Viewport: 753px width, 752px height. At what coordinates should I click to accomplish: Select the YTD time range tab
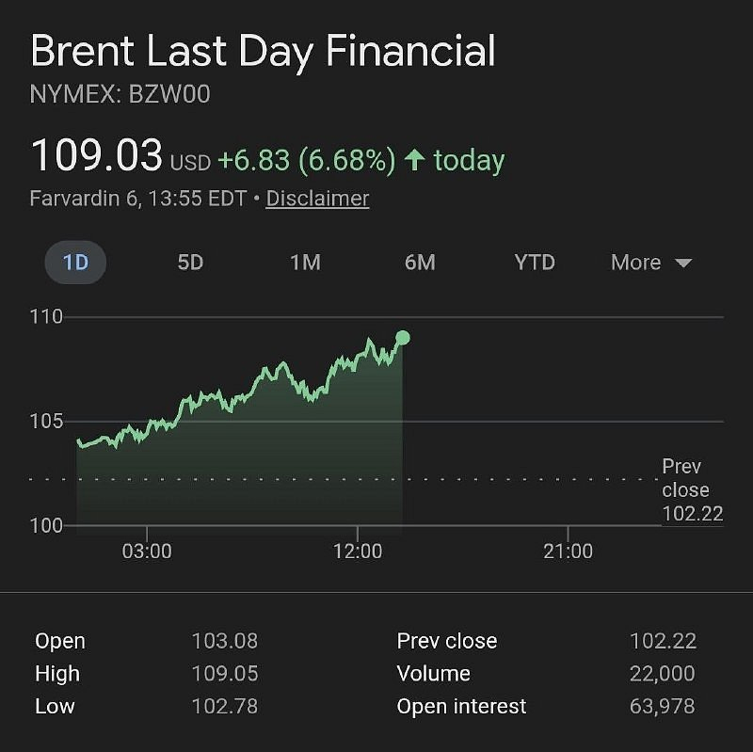click(x=535, y=263)
